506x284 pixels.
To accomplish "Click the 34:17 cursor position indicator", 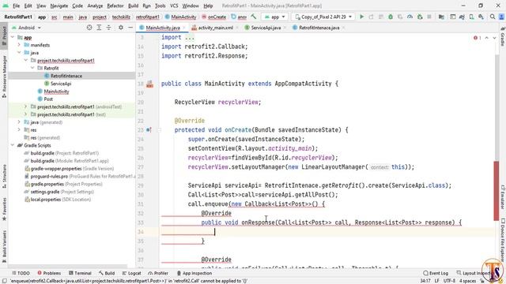I will [425, 281].
